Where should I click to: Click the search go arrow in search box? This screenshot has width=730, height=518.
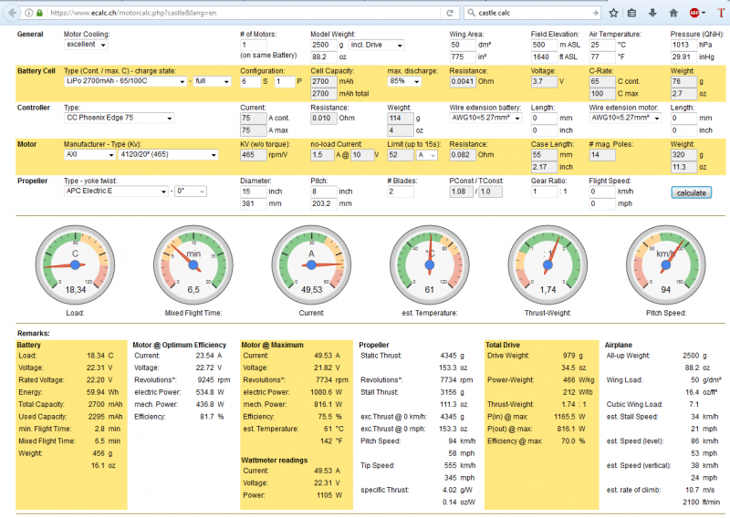(x=594, y=14)
